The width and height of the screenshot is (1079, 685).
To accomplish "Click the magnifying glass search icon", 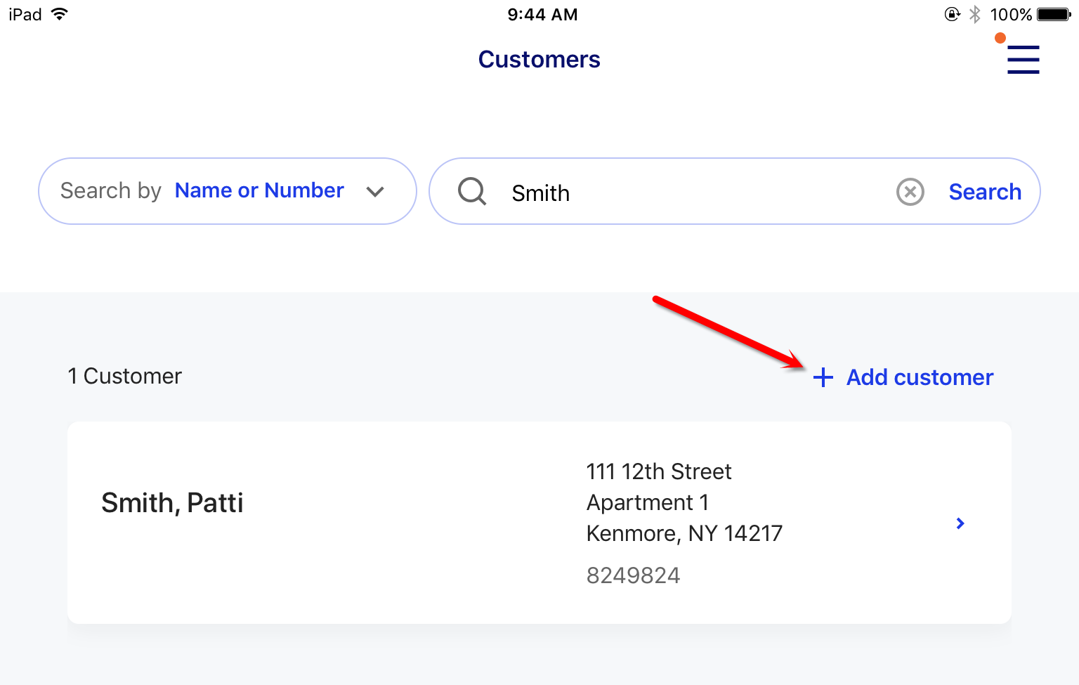I will [472, 191].
